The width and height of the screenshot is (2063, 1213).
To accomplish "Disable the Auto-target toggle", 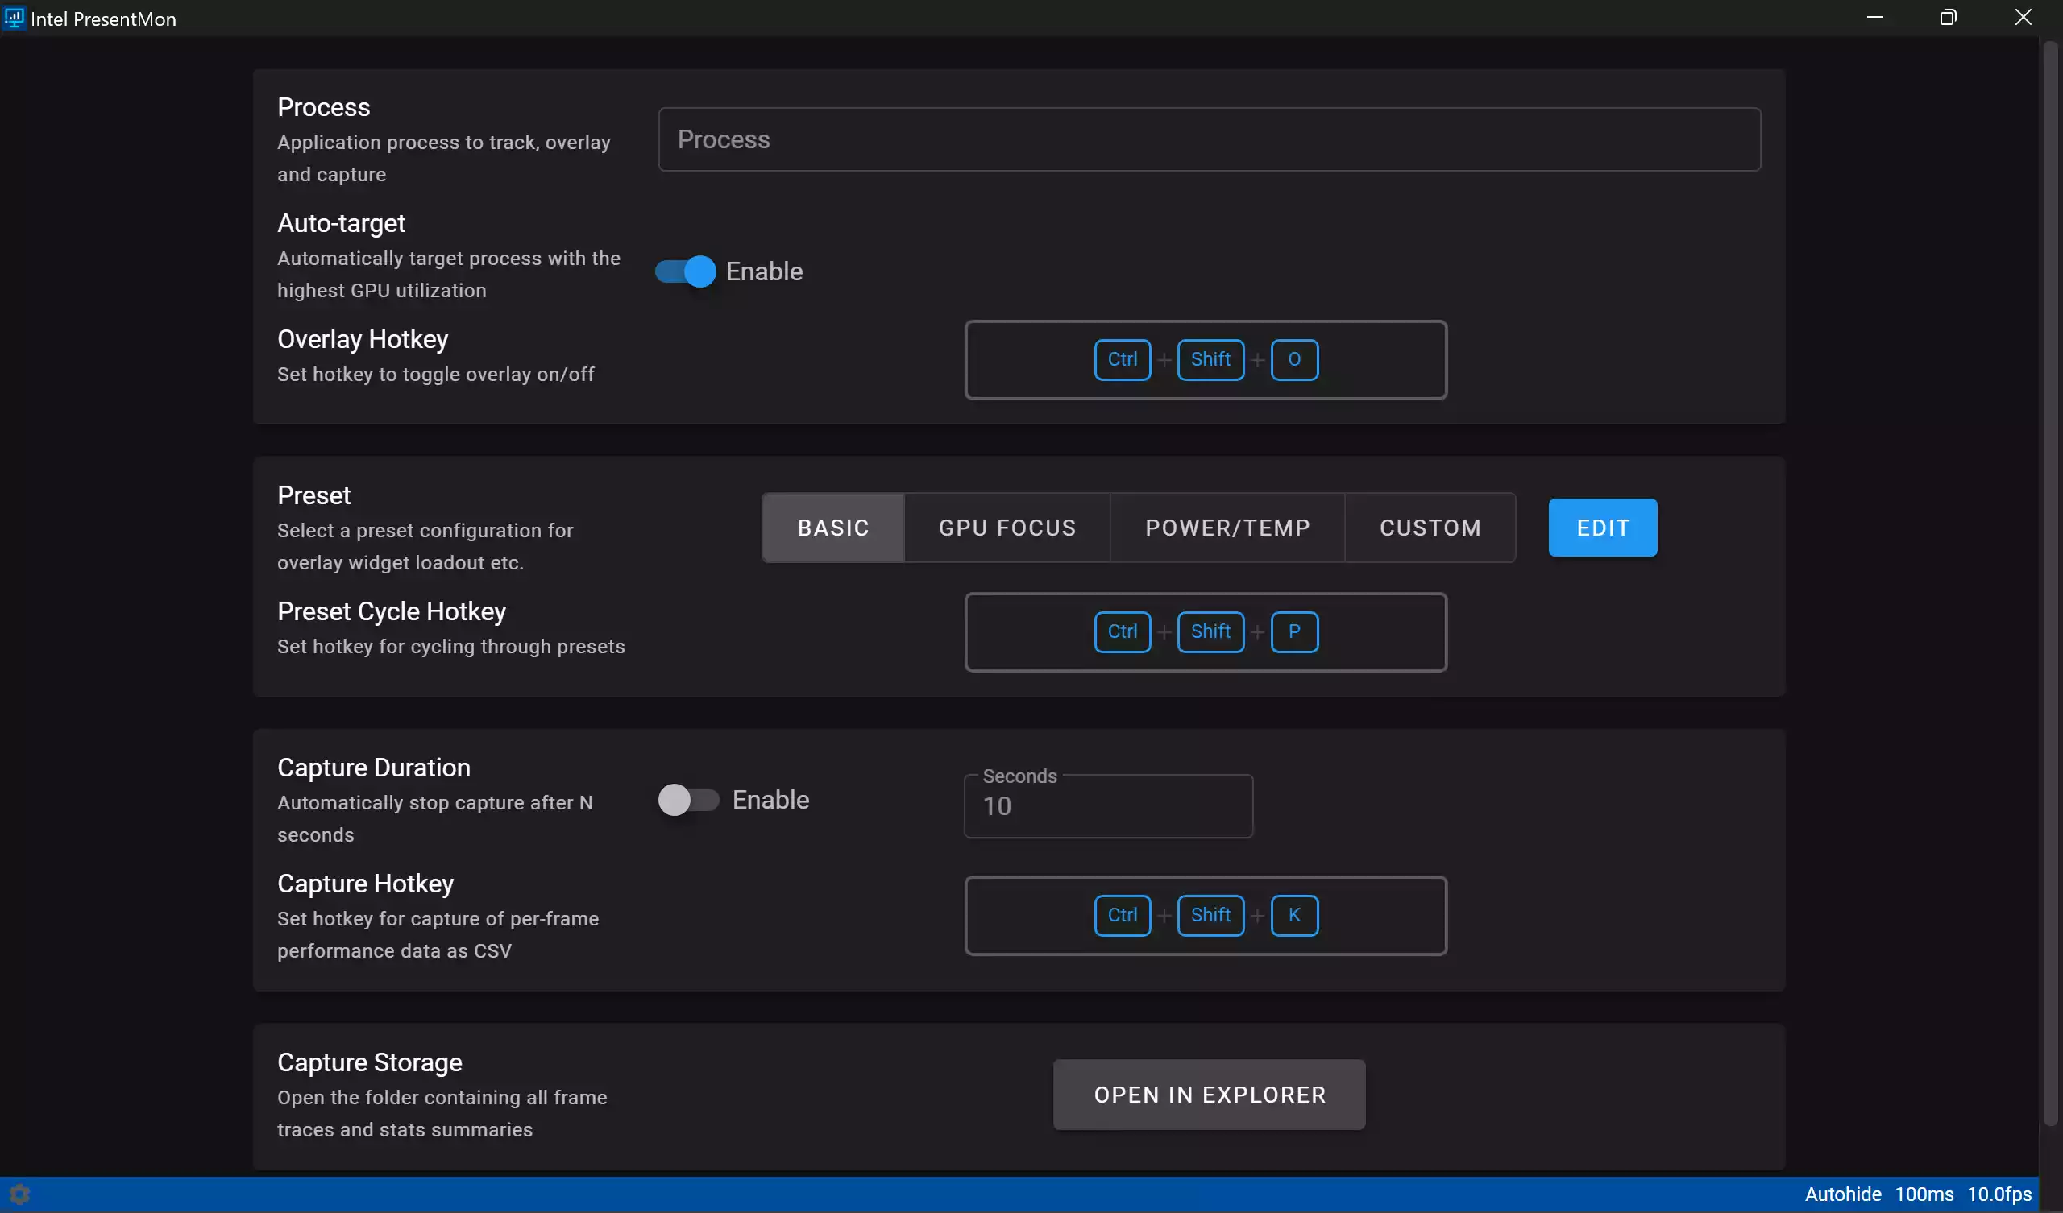I will click(x=685, y=271).
